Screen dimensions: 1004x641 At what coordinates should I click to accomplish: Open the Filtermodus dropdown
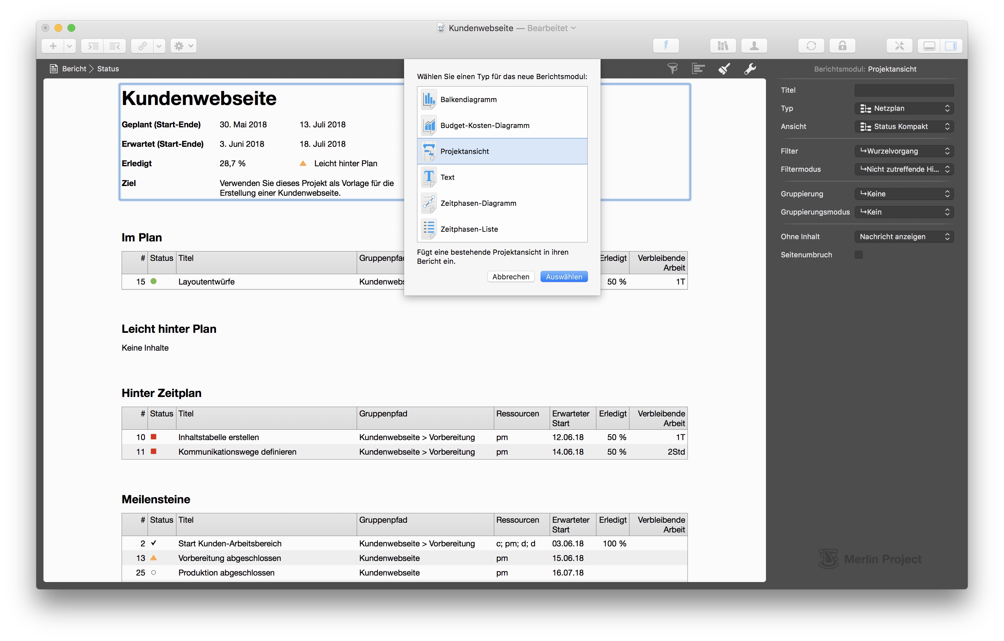click(904, 169)
